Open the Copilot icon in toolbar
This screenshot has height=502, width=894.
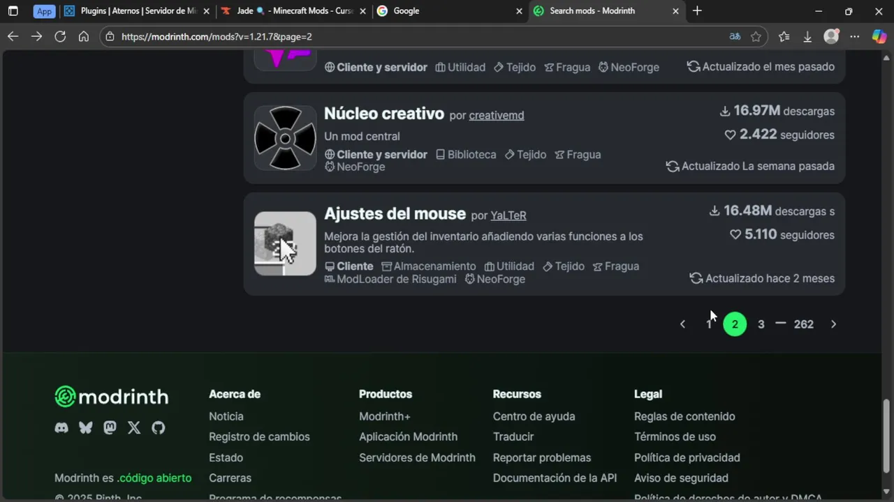pos(879,37)
